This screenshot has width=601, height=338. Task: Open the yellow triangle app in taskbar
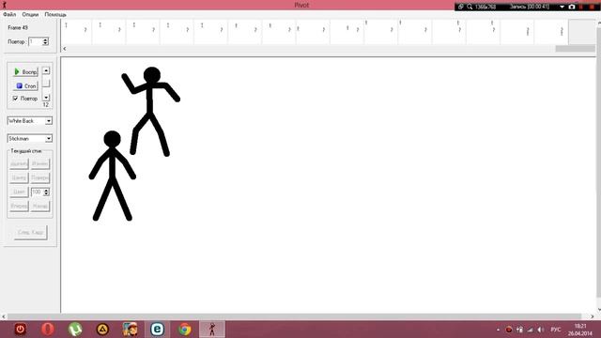tap(102, 330)
